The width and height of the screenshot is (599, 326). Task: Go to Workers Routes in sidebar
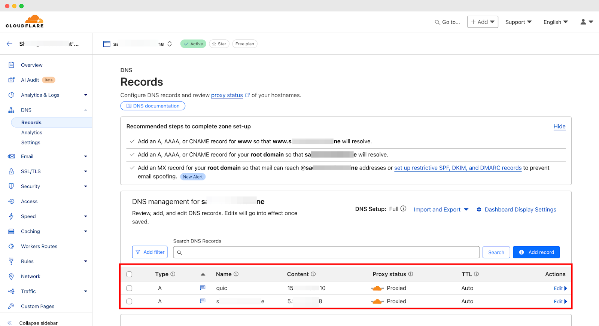(39, 246)
